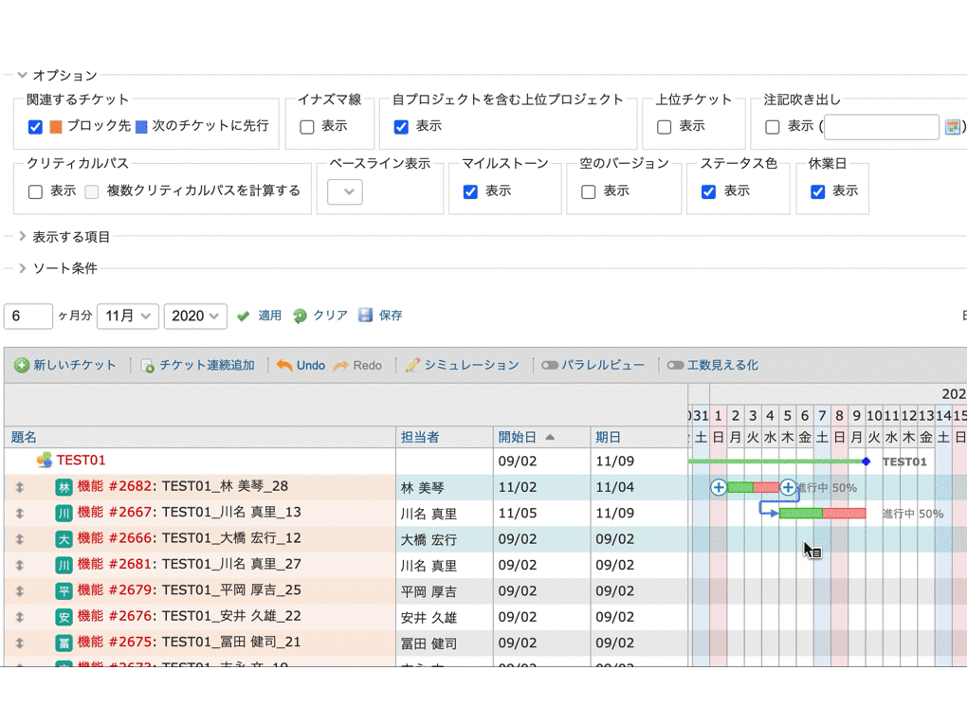Image resolution: width=967 pixels, height=725 pixels.
Task: Click reorder handle for ticket #2681
Action: pyautogui.click(x=20, y=565)
